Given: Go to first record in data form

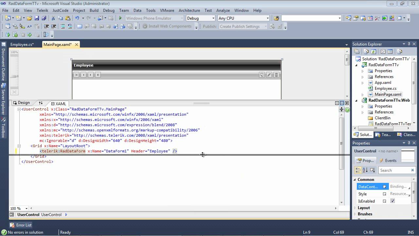Looking at the screenshot, I should 76,75.
